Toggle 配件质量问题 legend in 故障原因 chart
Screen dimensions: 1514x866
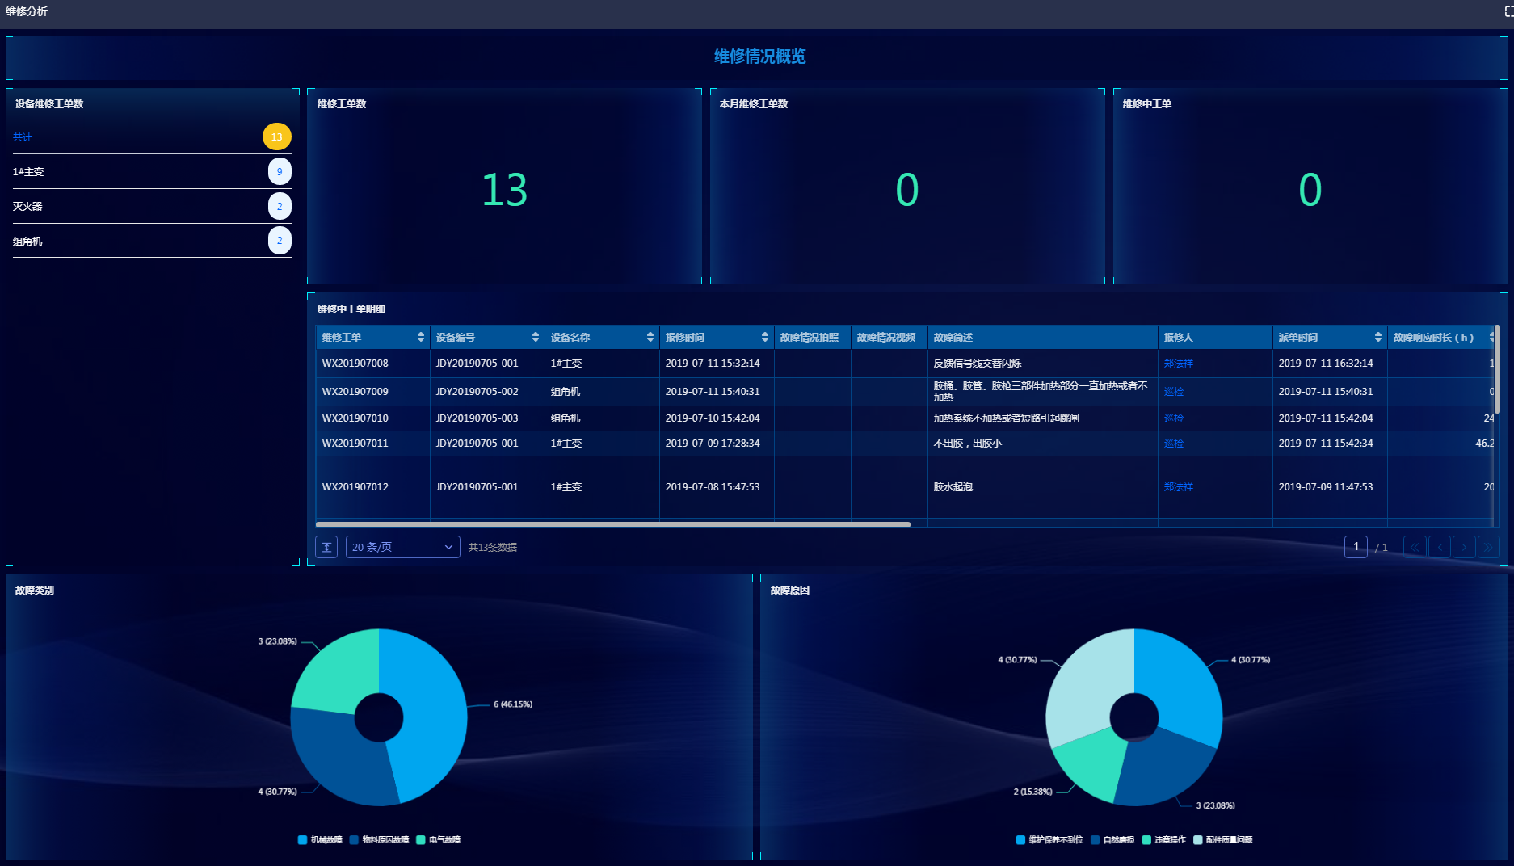click(1222, 840)
